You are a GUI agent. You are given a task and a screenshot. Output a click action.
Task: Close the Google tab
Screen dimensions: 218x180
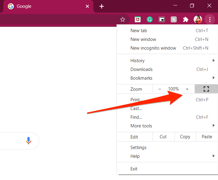(x=87, y=6)
